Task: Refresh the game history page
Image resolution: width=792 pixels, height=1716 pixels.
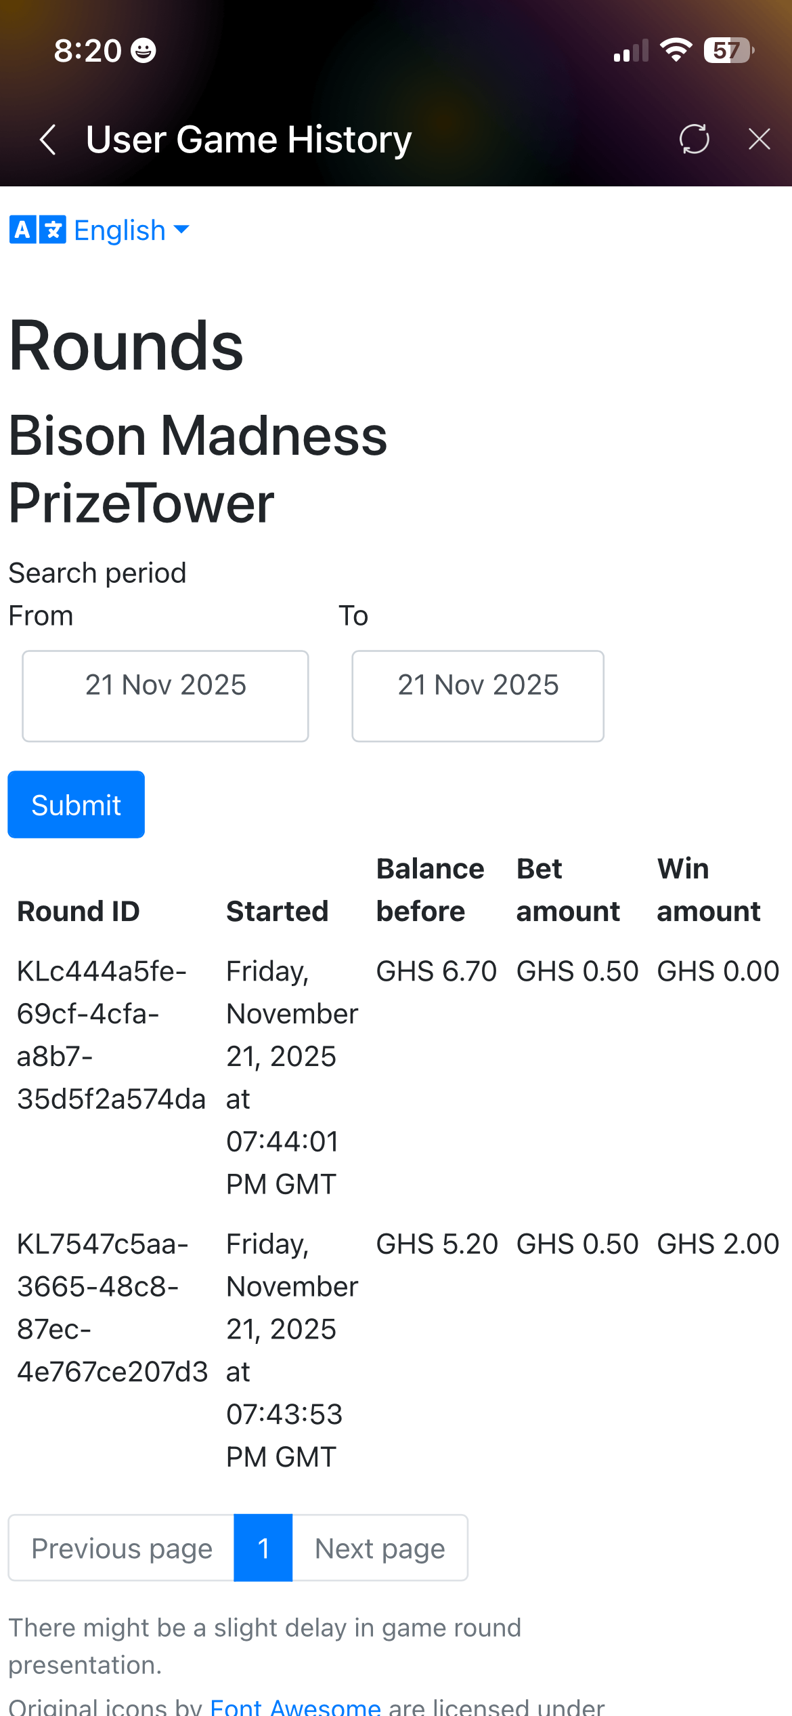Action: pos(694,139)
